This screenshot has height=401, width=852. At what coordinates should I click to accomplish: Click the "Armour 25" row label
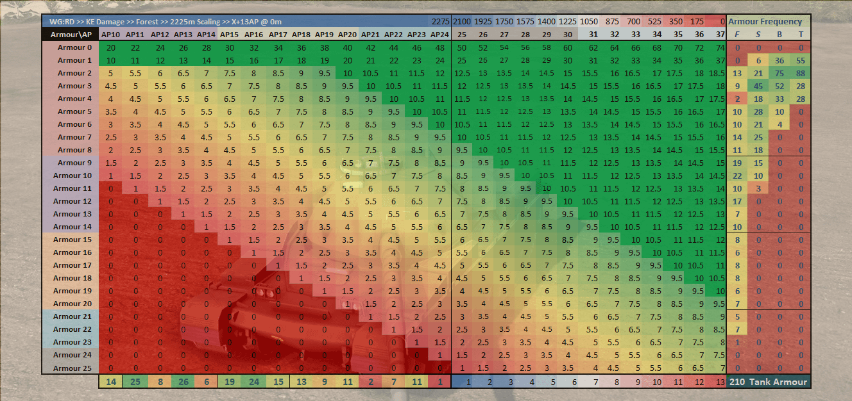[x=71, y=368]
